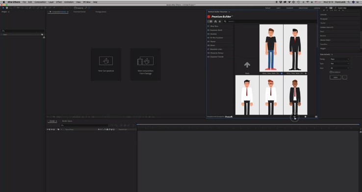362x192 pixels.
Task: Open the Composition menu
Action: [x=40, y=2]
